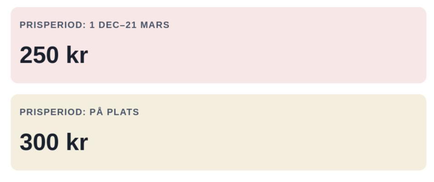This screenshot has height=182, width=434.
Task: Click the "PRISPERIOD: 1 DEC–21 MARS" label
Action: 94,25
